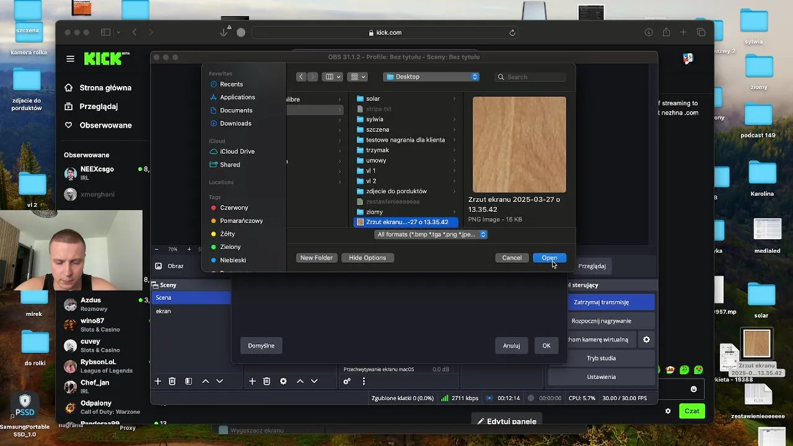Show Safari tab overview
Image resolution: width=793 pixels, height=446 pixels.
701,32
